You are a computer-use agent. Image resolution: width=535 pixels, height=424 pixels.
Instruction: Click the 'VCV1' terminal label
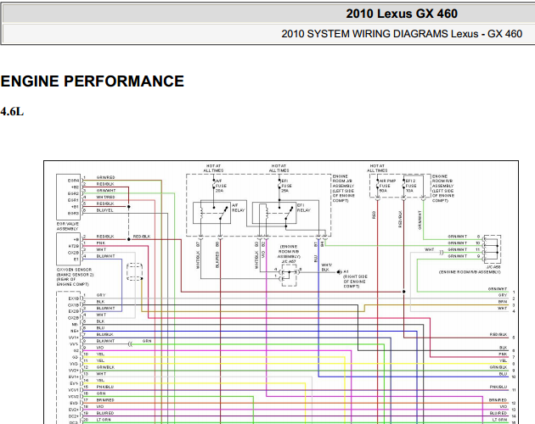click(x=74, y=390)
